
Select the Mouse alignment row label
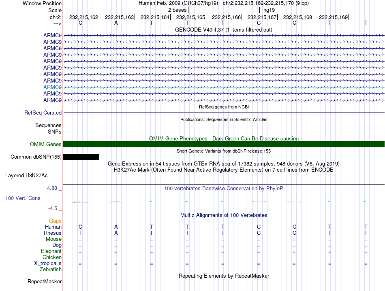point(53,239)
